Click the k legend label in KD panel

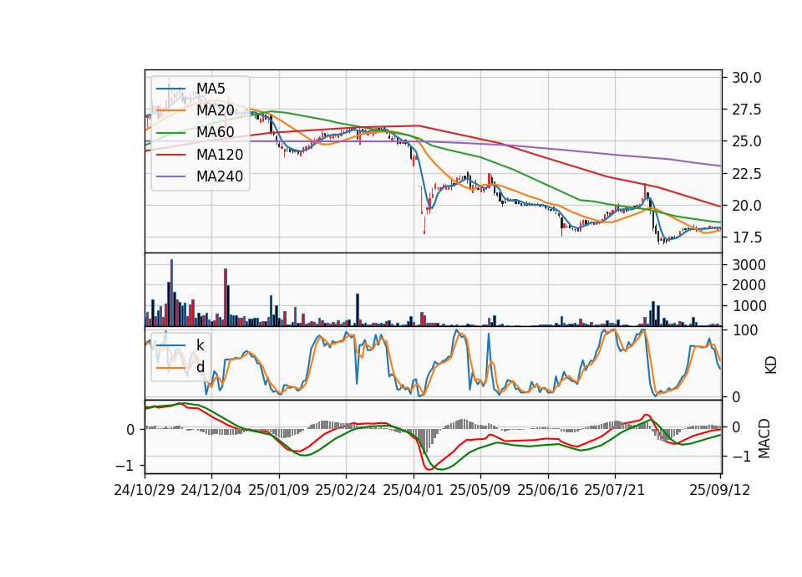tap(200, 345)
